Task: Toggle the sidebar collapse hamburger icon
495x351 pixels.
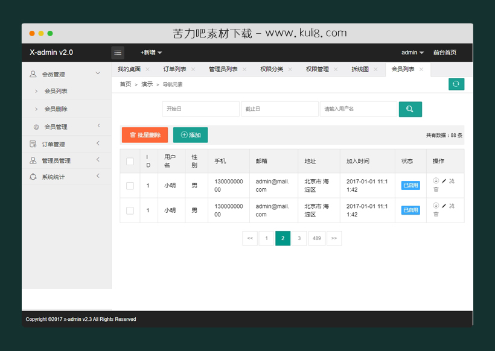Action: (x=118, y=52)
